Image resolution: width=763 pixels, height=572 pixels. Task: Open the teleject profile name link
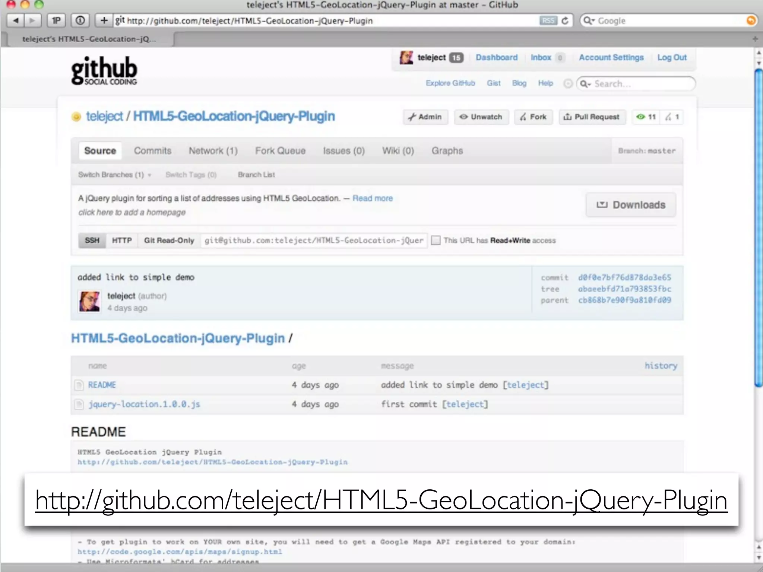[x=431, y=57]
